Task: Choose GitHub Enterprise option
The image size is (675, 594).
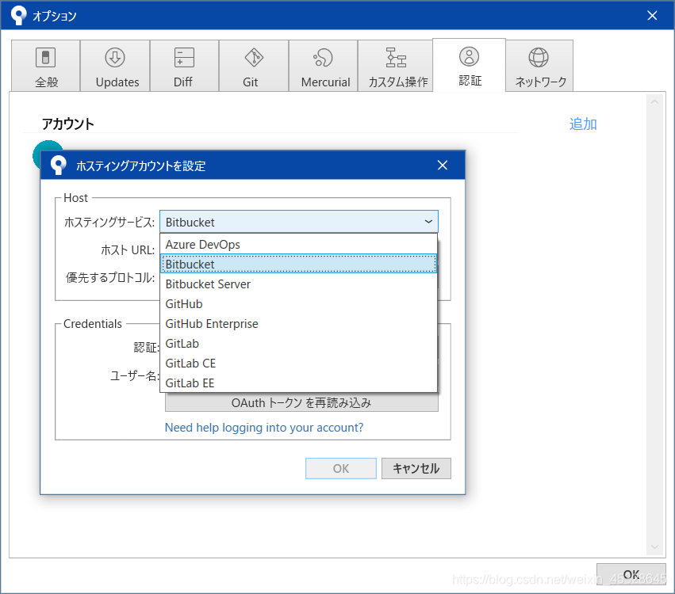Action: 299,324
